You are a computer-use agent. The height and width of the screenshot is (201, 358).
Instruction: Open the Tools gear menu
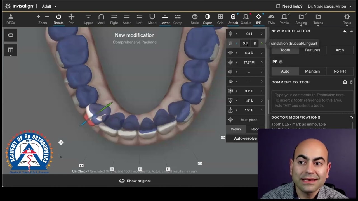click(x=347, y=19)
